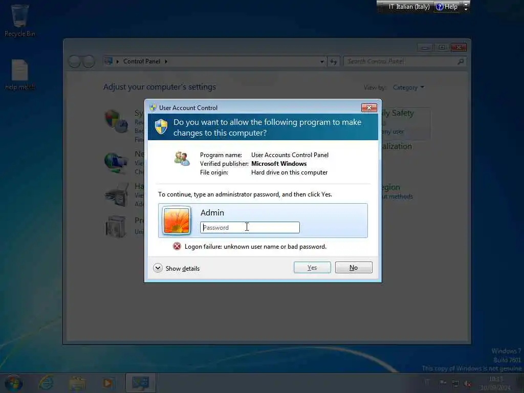
Task: Click the Admin account picture
Action: click(x=177, y=220)
